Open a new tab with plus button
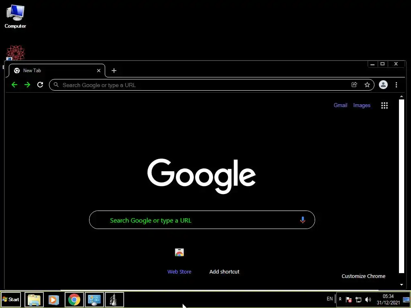This screenshot has height=308, width=411. tap(114, 71)
